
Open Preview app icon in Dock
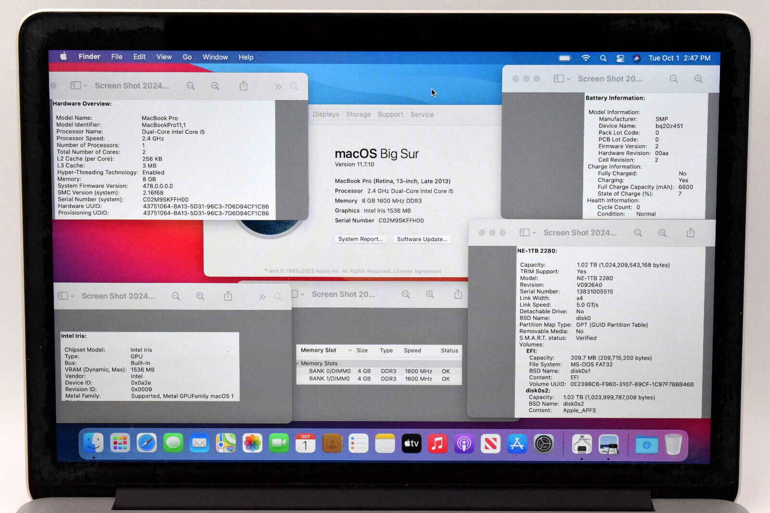tap(609, 444)
